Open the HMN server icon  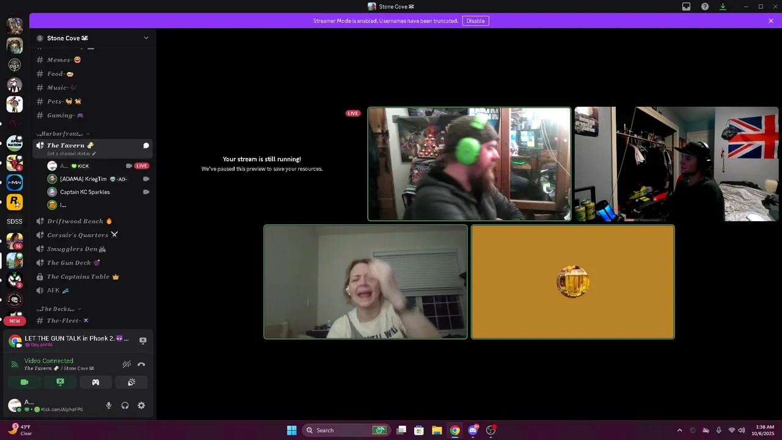pyautogui.click(x=15, y=182)
